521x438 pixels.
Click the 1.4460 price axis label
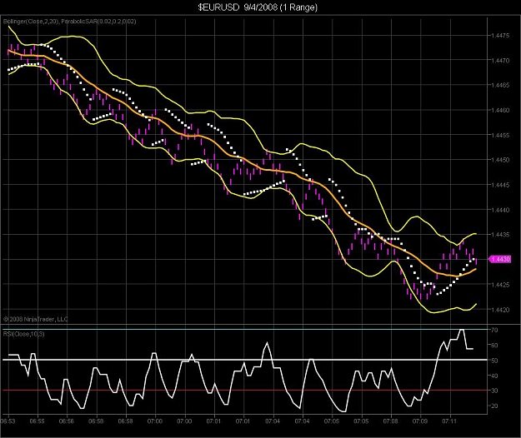click(x=500, y=110)
